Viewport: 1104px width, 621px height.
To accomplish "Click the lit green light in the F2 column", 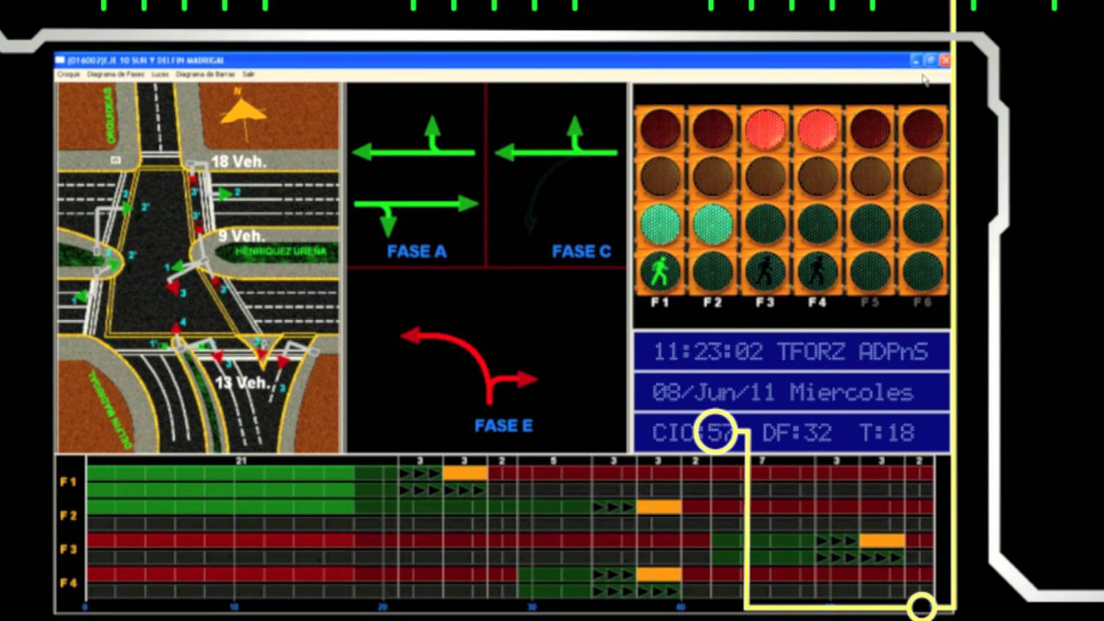I will [x=712, y=224].
